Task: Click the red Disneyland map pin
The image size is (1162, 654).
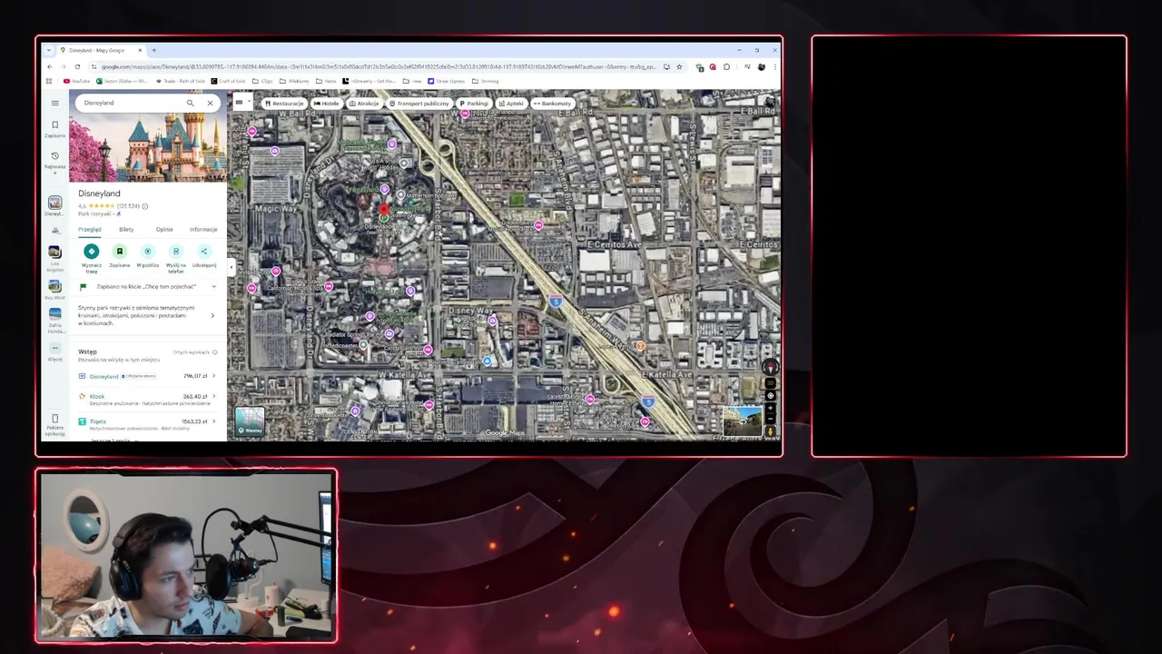Action: pyautogui.click(x=383, y=211)
